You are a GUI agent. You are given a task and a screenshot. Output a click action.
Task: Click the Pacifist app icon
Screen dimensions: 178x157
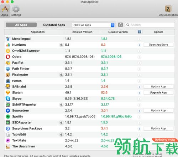(8, 63)
